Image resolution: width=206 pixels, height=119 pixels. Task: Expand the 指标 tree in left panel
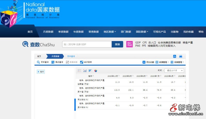[x=41, y=72]
